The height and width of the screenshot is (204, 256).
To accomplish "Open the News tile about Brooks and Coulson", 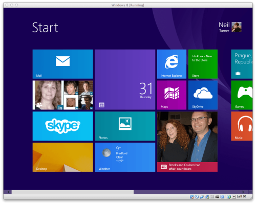I will pos(187,142).
